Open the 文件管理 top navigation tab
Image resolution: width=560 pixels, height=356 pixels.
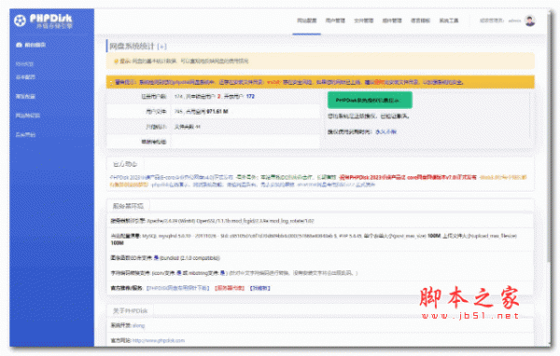tap(364, 21)
